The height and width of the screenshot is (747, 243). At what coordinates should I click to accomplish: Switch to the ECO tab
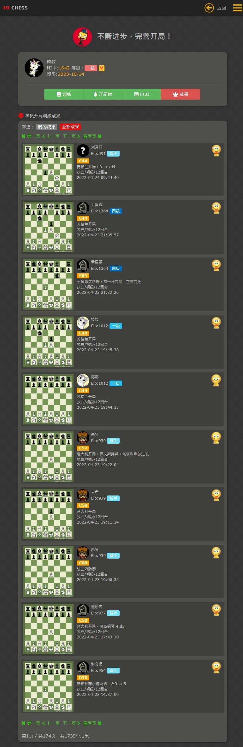(142, 94)
